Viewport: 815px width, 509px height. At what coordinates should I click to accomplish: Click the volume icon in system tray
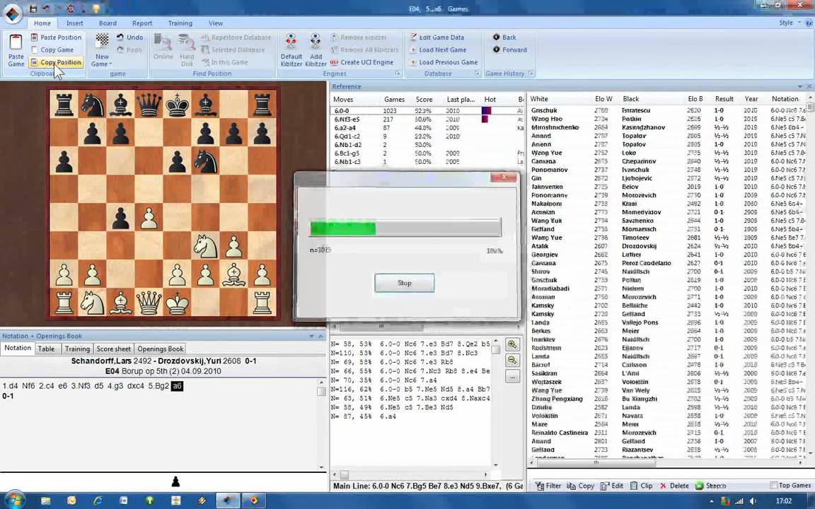pos(752,501)
